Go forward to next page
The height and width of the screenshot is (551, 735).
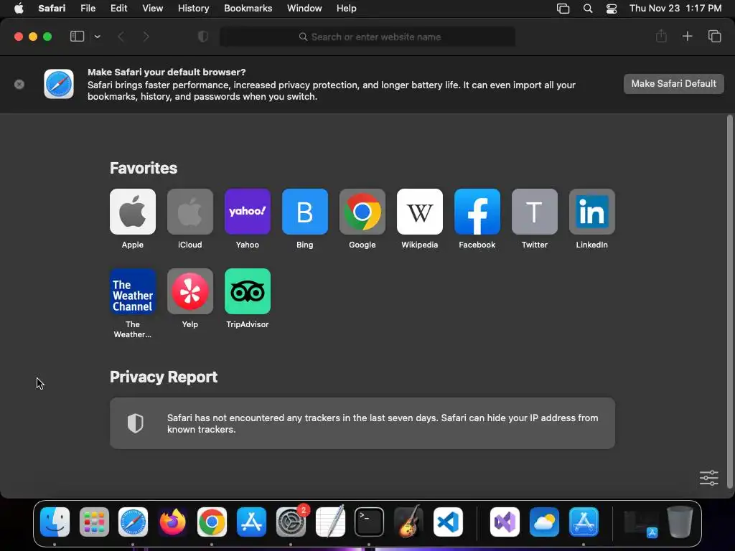pyautogui.click(x=146, y=37)
